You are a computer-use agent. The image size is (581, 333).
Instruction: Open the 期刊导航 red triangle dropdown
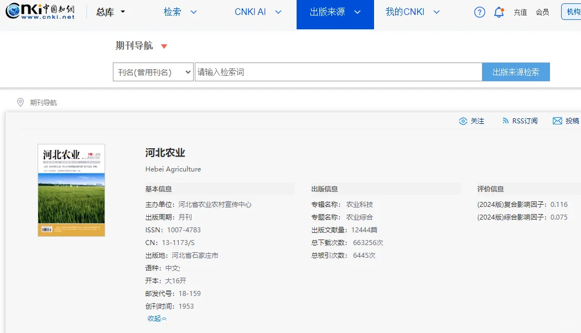click(x=164, y=48)
